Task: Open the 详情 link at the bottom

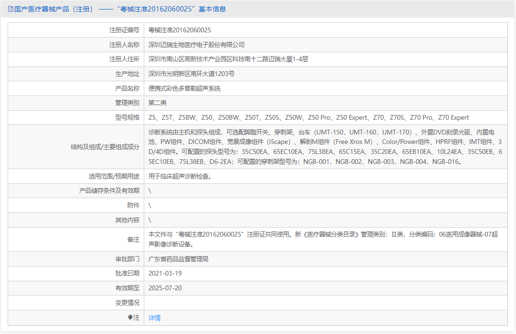Action: pos(154,317)
